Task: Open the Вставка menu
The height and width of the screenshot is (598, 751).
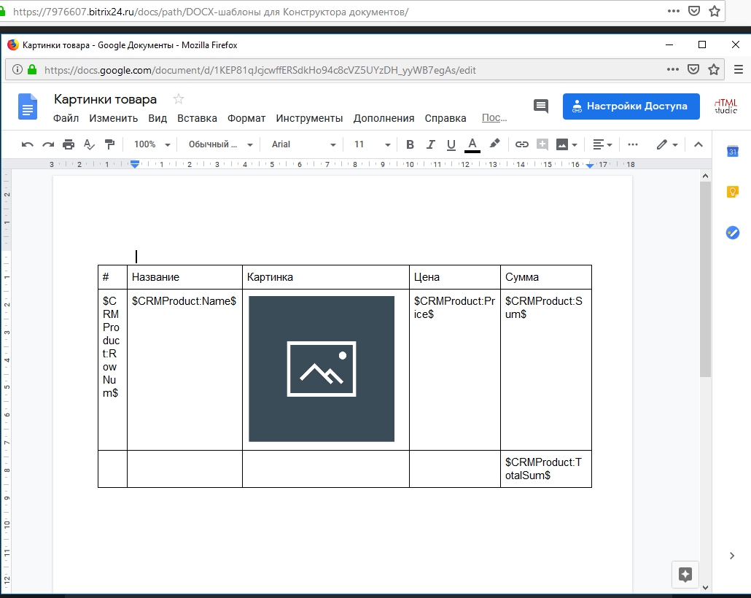Action: tap(197, 118)
